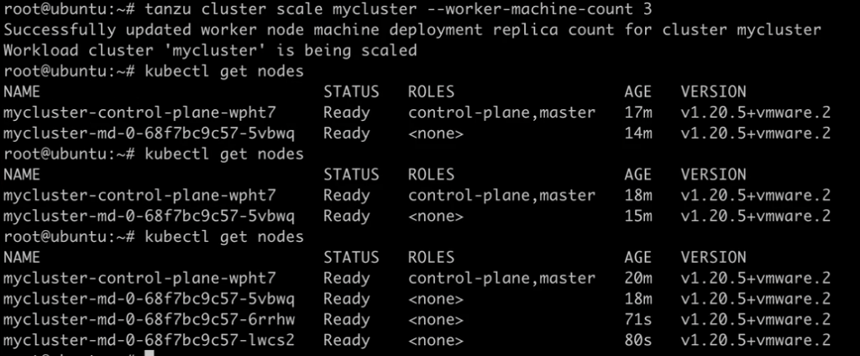860x356 pixels.
Task: Click the VERSION header in the last table
Action: tap(713, 257)
